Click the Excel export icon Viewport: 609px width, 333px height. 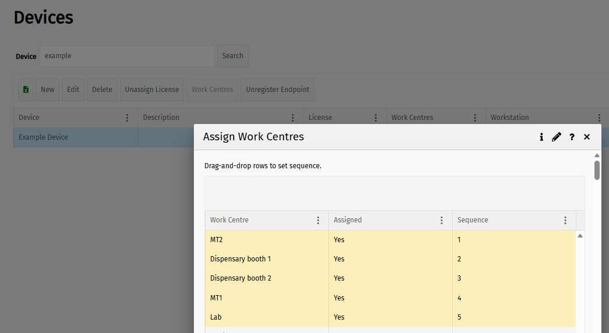click(26, 90)
